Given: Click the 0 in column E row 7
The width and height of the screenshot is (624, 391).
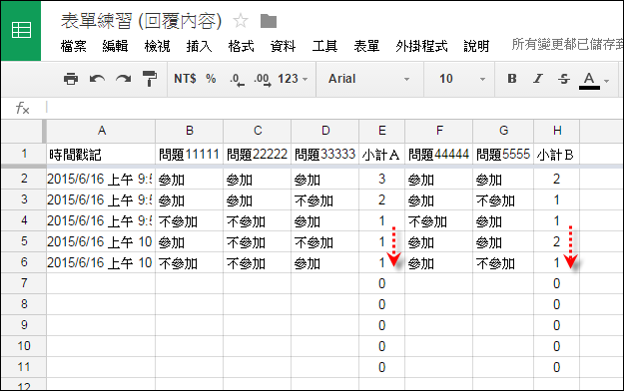Looking at the screenshot, I should [382, 283].
